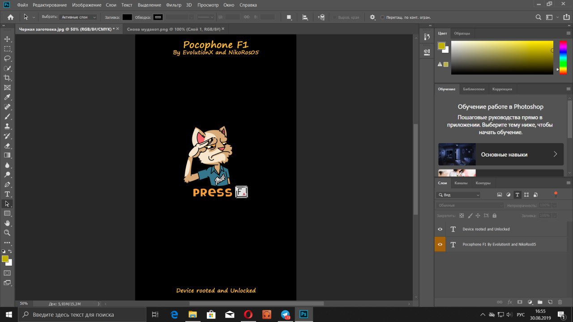Create a new layer icon
Viewport: 573px width, 322px height.
pyautogui.click(x=550, y=302)
